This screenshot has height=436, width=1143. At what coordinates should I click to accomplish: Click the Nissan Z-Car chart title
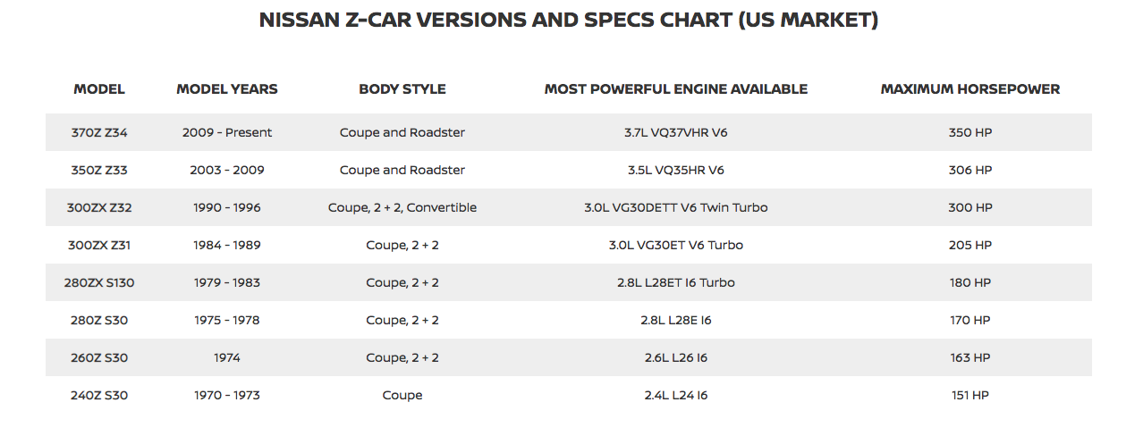coord(569,20)
